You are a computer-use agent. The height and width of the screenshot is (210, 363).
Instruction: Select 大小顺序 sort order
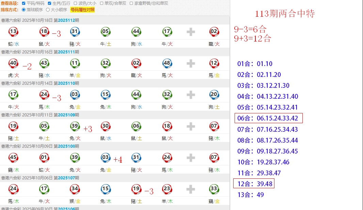[48, 10]
